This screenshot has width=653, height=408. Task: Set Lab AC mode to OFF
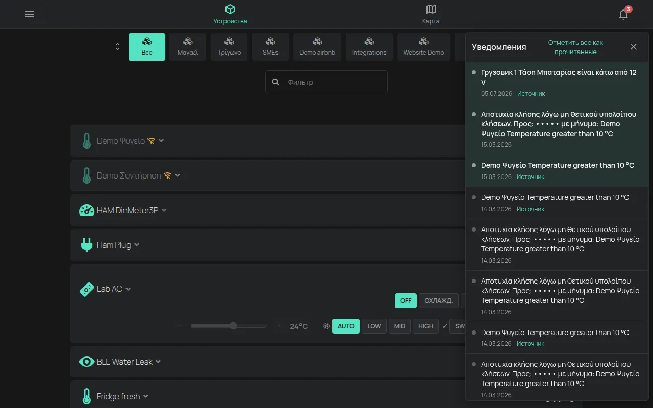(x=406, y=300)
